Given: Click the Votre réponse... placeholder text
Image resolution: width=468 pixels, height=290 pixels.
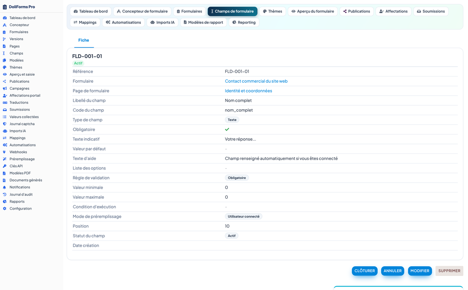Looking at the screenshot, I should [x=241, y=139].
